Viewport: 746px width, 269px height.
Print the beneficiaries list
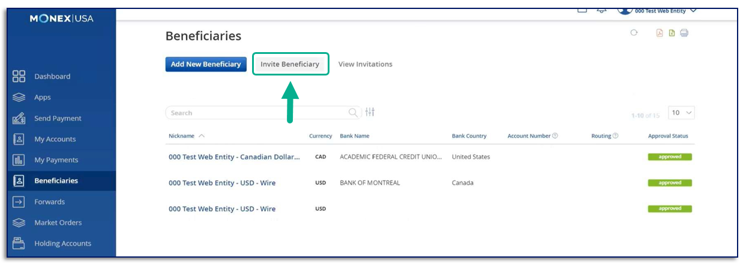684,33
